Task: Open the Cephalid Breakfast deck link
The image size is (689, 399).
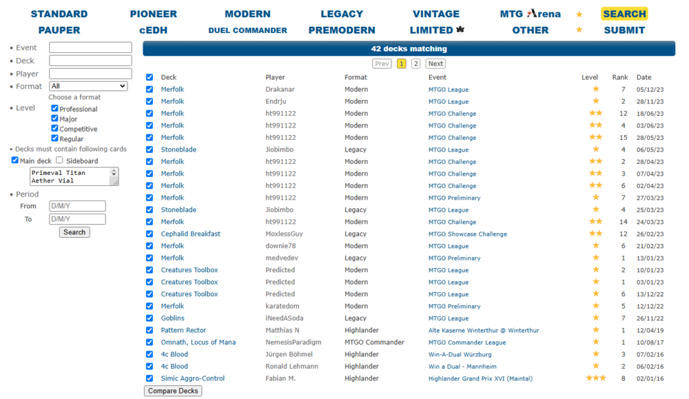Action: pos(191,234)
